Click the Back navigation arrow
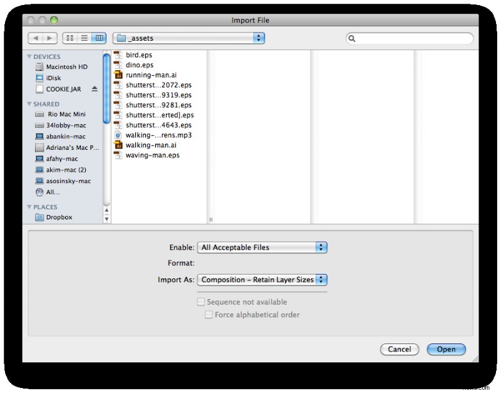The height and width of the screenshot is (393, 501). [x=35, y=38]
